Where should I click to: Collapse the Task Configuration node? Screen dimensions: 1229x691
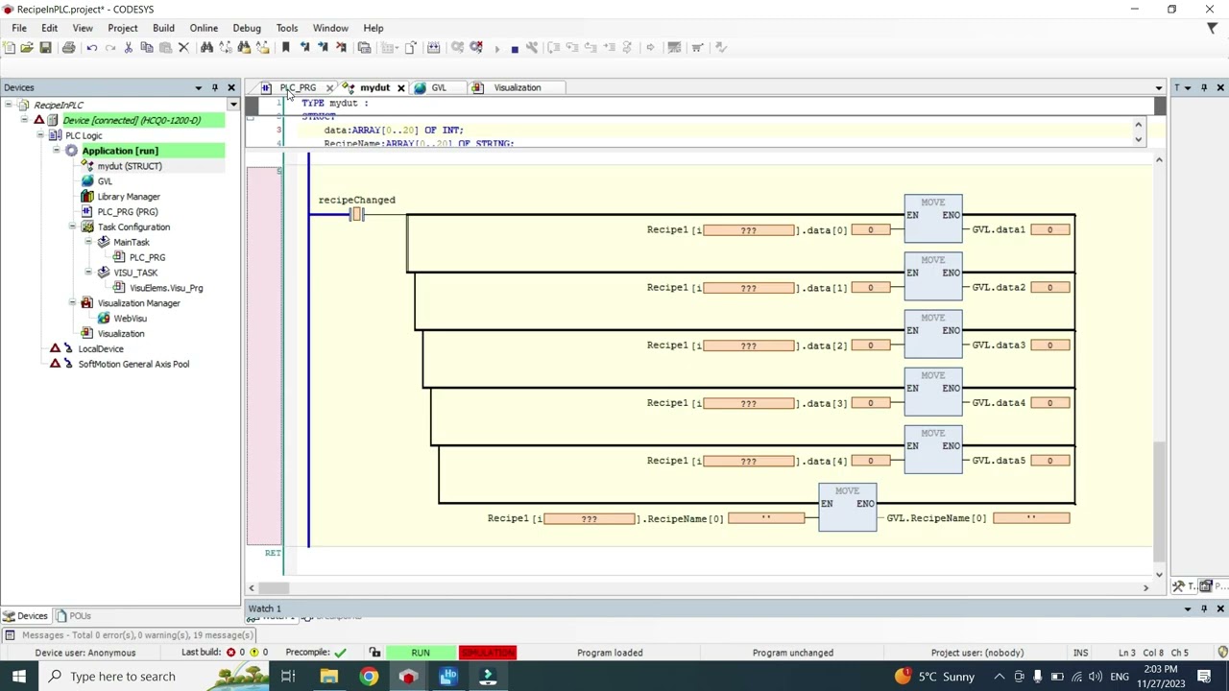click(72, 227)
